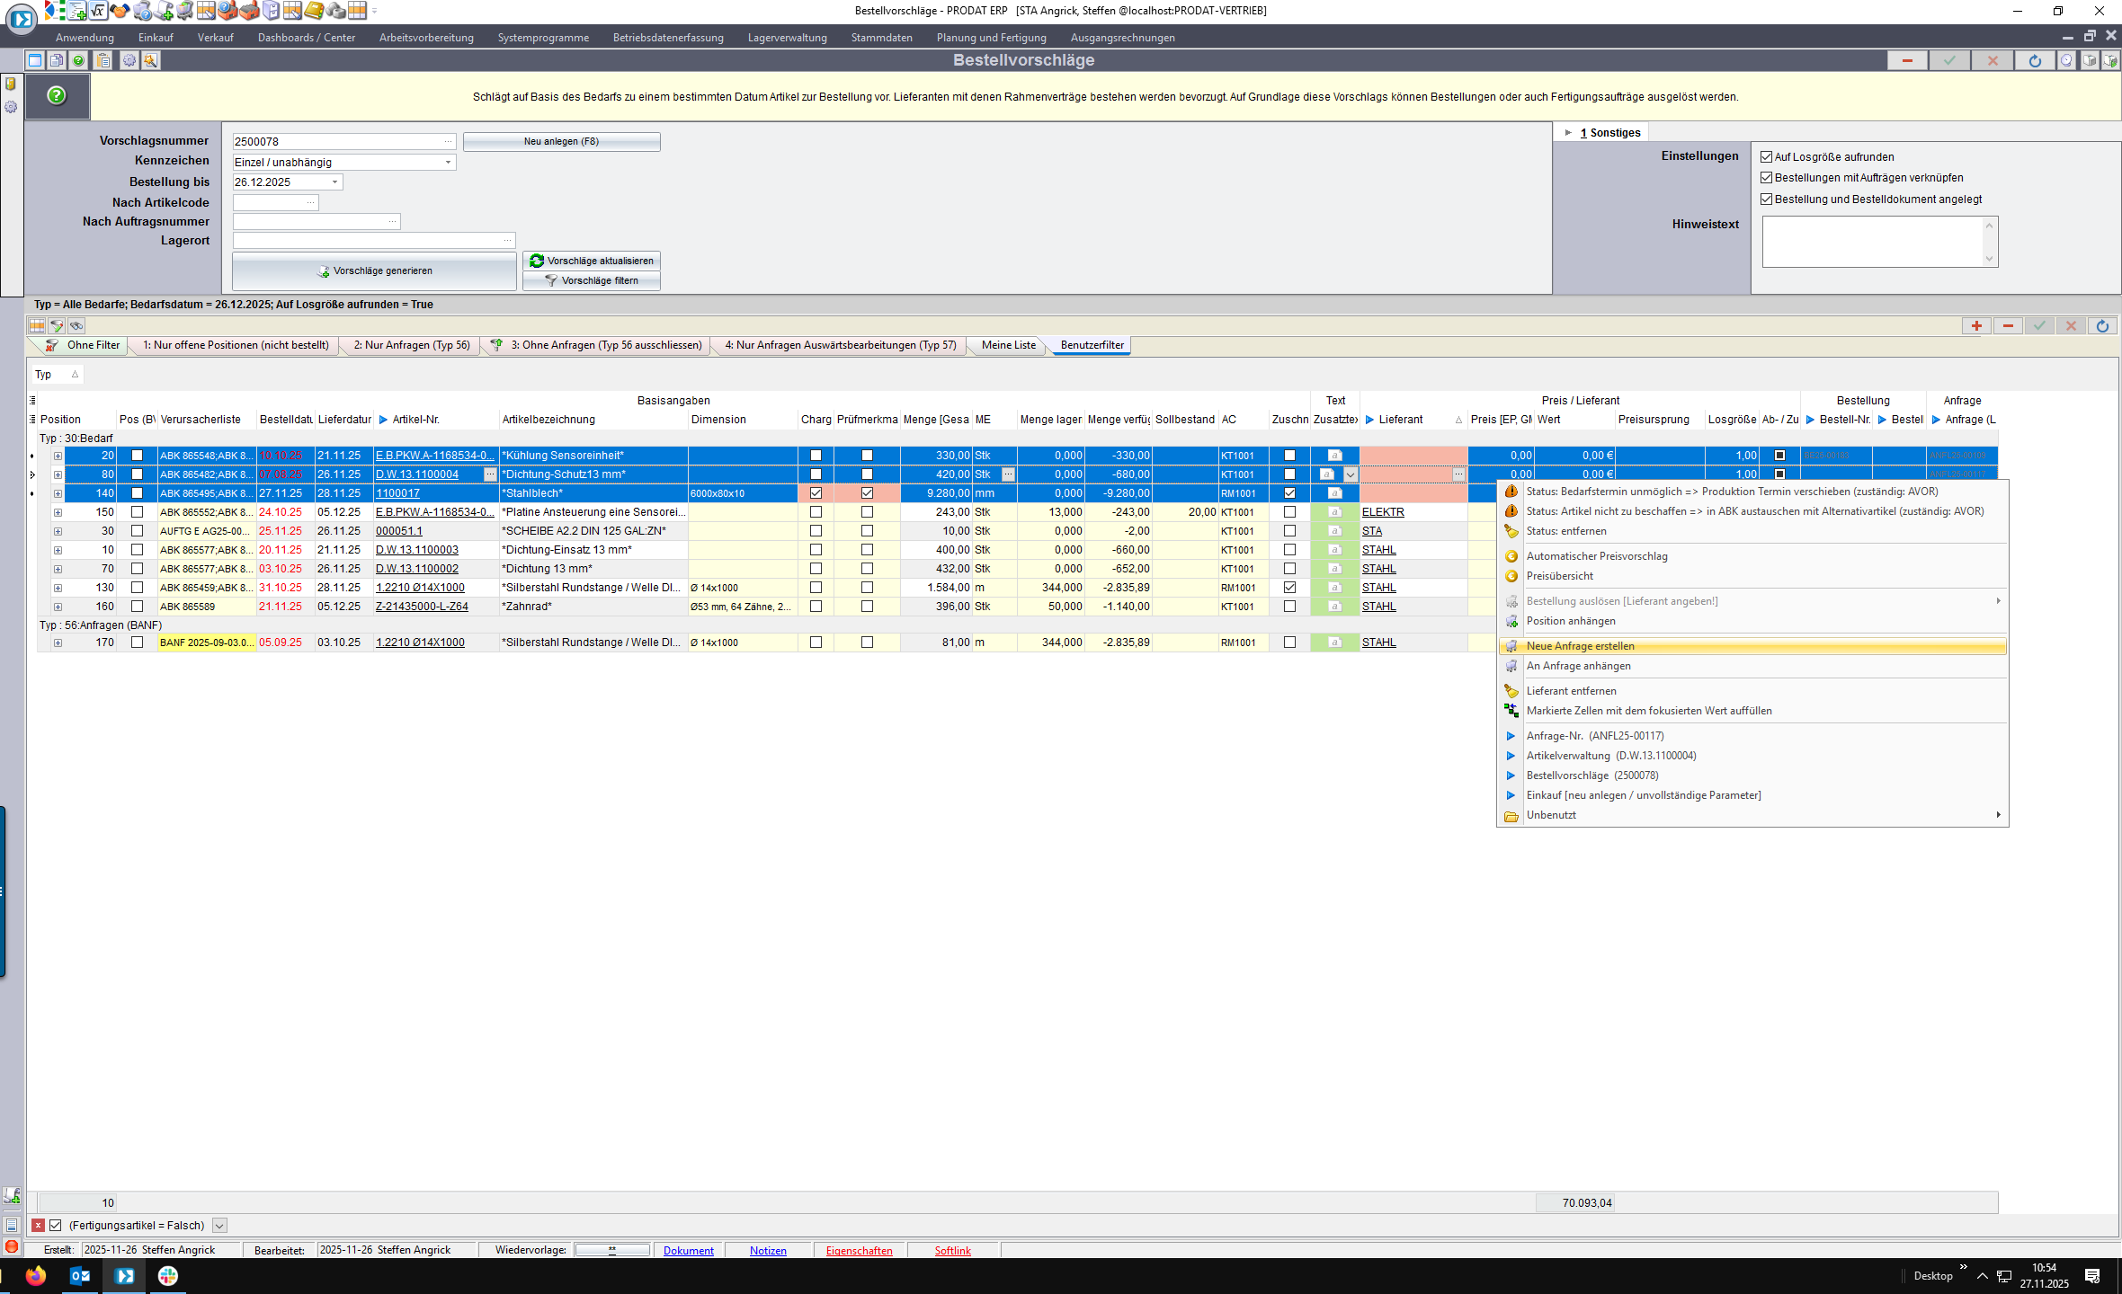
Task: Click the ELEKTR supplier link
Action: pos(1382,512)
